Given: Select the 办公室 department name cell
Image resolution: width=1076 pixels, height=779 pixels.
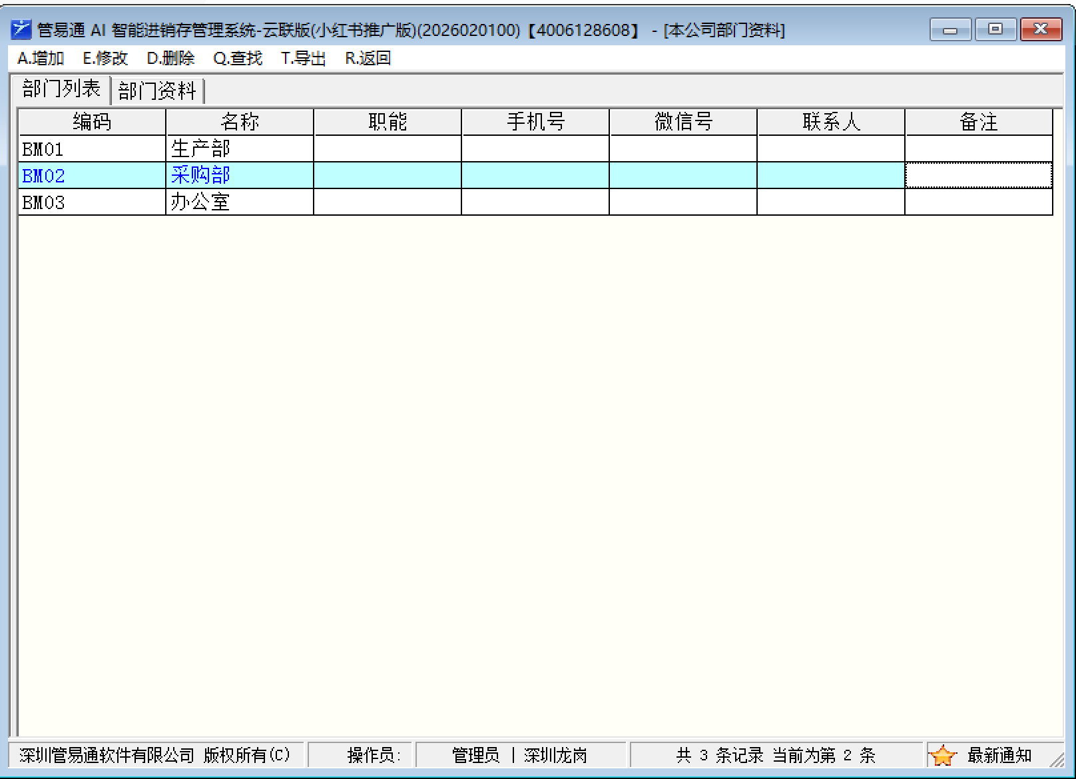Looking at the screenshot, I should coord(240,202).
